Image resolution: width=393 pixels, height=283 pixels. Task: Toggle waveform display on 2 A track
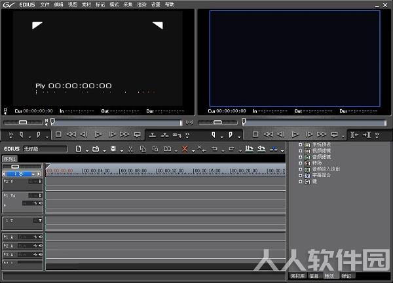point(35,246)
